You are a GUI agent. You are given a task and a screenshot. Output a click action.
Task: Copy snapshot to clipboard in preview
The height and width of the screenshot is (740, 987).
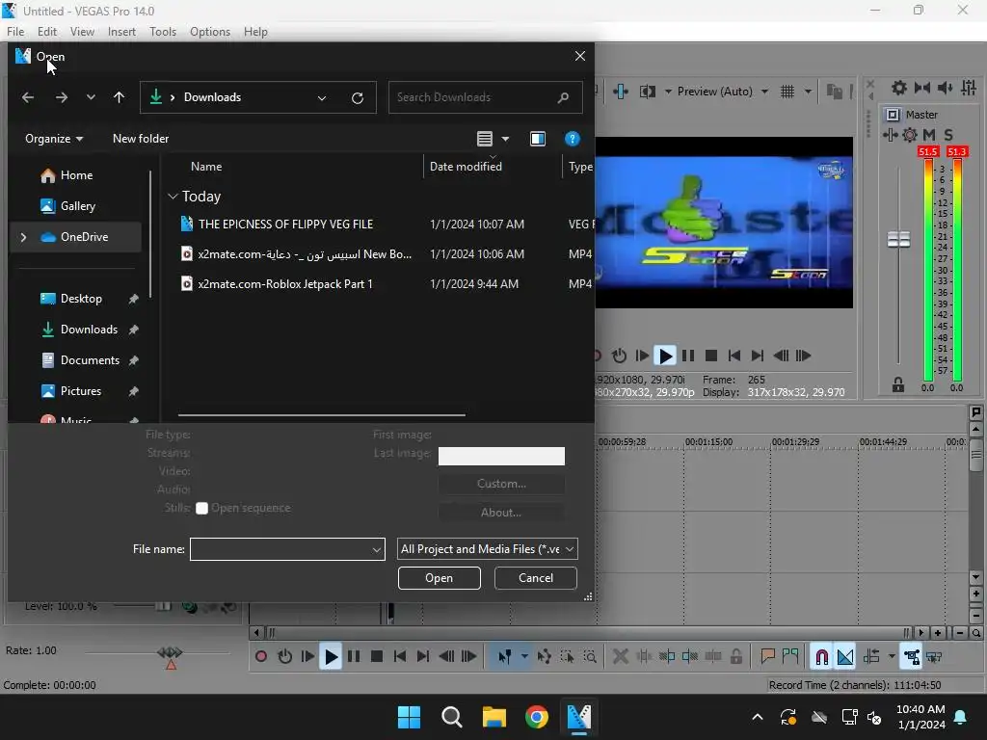coord(834,92)
